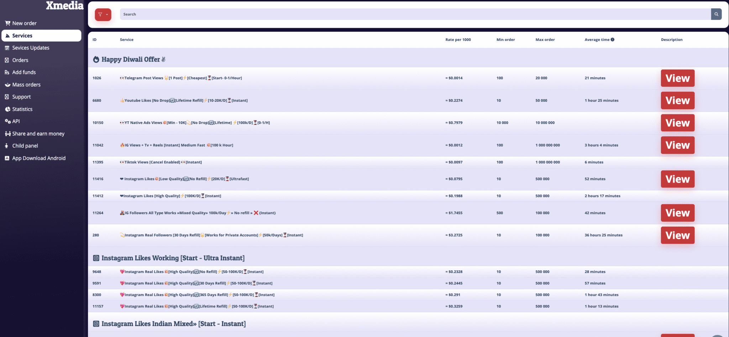Screen dimensions: 729x337
Task: View description for Youtube Likes service 6680
Action: [677, 101]
